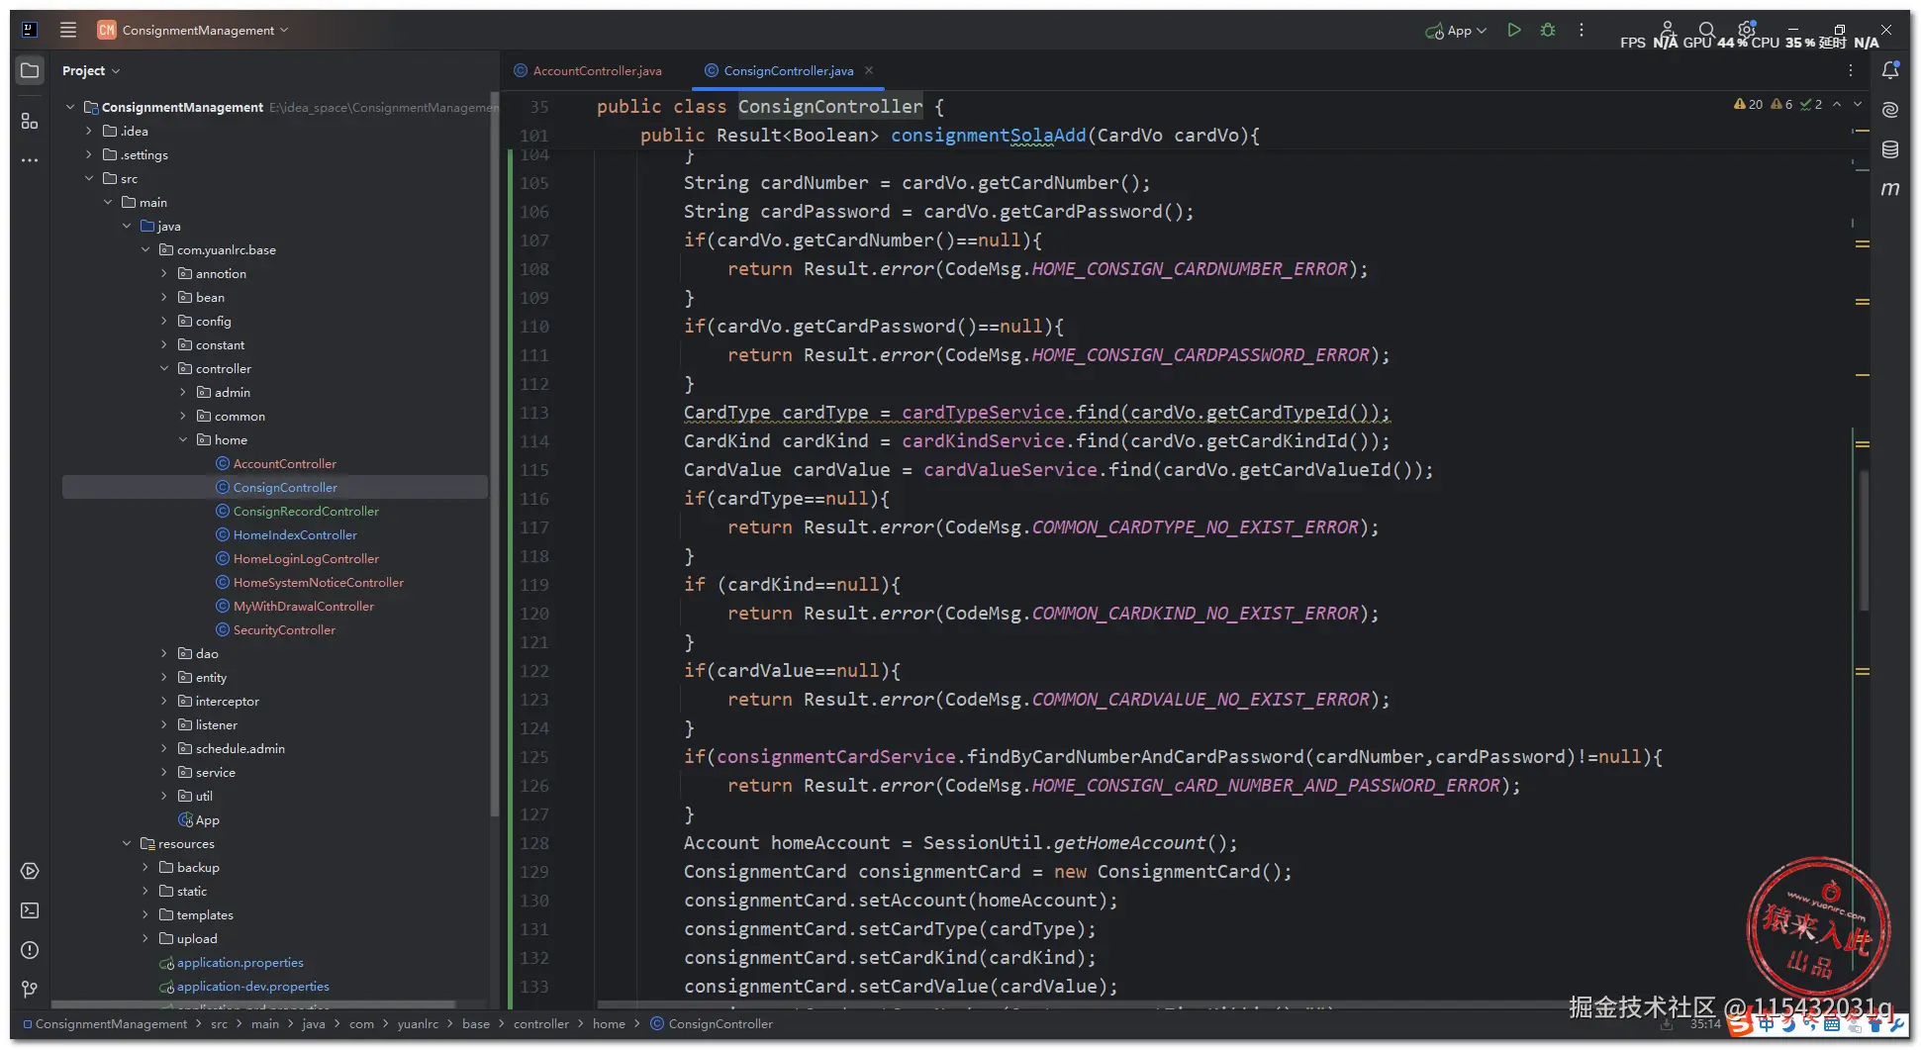
Task: Expand the dao package
Action: (164, 653)
